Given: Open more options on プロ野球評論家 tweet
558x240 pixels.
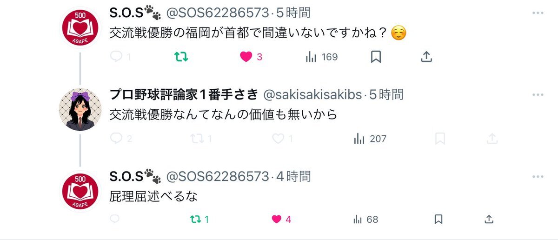Looking at the screenshot, I should [538, 94].
